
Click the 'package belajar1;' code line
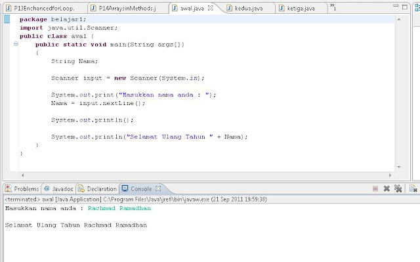point(52,19)
